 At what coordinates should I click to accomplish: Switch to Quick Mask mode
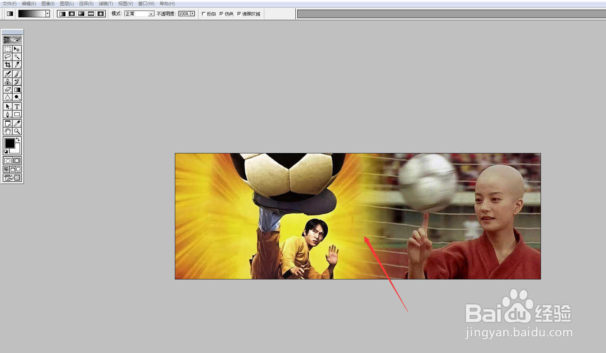pyautogui.click(x=17, y=161)
